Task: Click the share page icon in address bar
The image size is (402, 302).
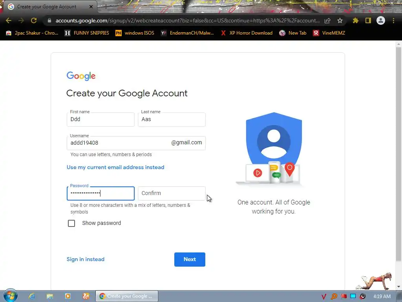Action: (x=327, y=20)
